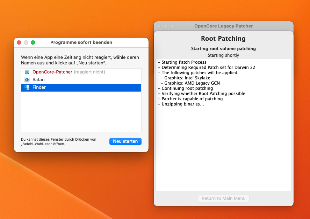Screen dimensions: 310x219
Task: Click the 'Starting shortly' status text
Action: pos(223,55)
